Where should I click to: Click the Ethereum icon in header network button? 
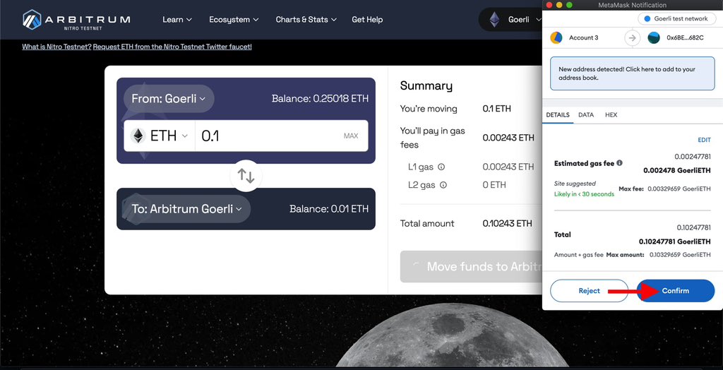[x=494, y=20]
